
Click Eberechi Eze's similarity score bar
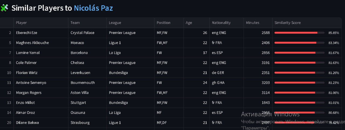(299, 33)
